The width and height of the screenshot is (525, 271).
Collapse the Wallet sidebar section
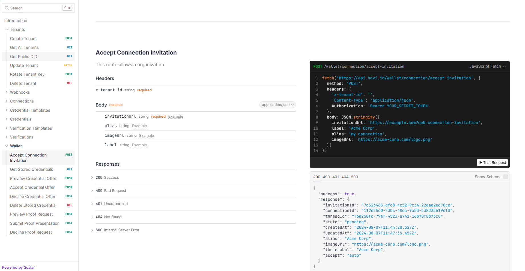pos(7,146)
